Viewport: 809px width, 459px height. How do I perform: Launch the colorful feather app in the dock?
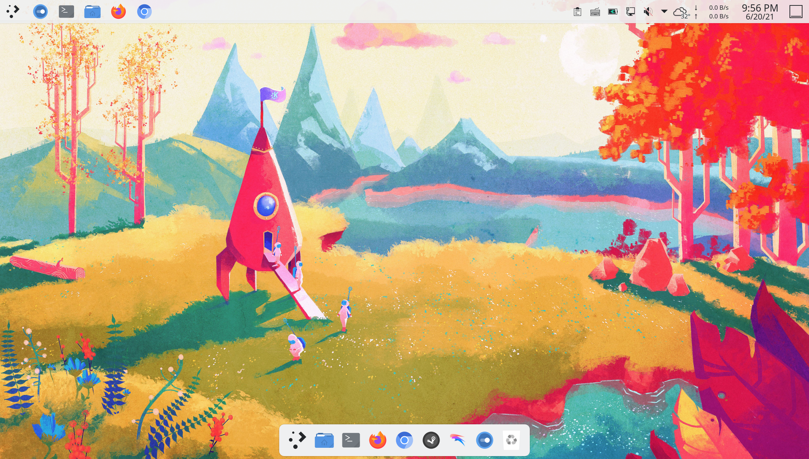(x=458, y=440)
